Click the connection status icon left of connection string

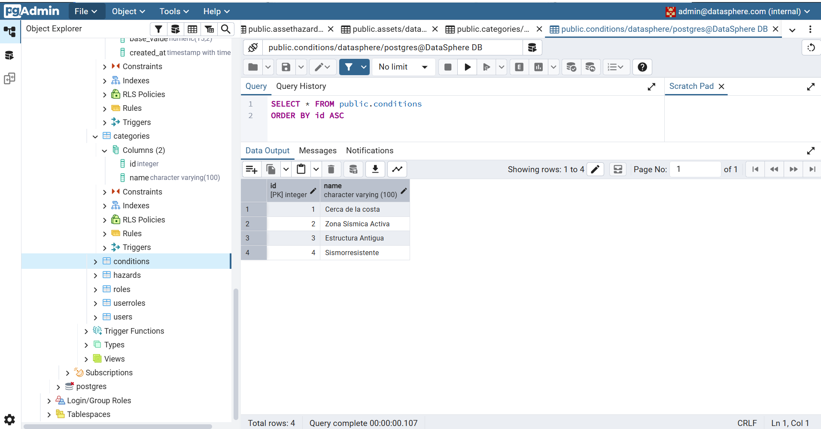[x=253, y=48]
